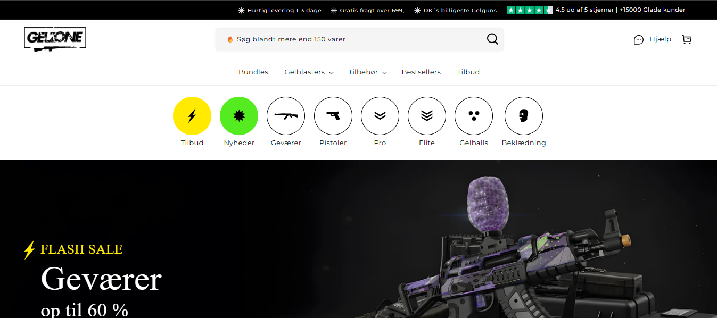
Task: Click the Gelzone logo
Action: click(55, 39)
